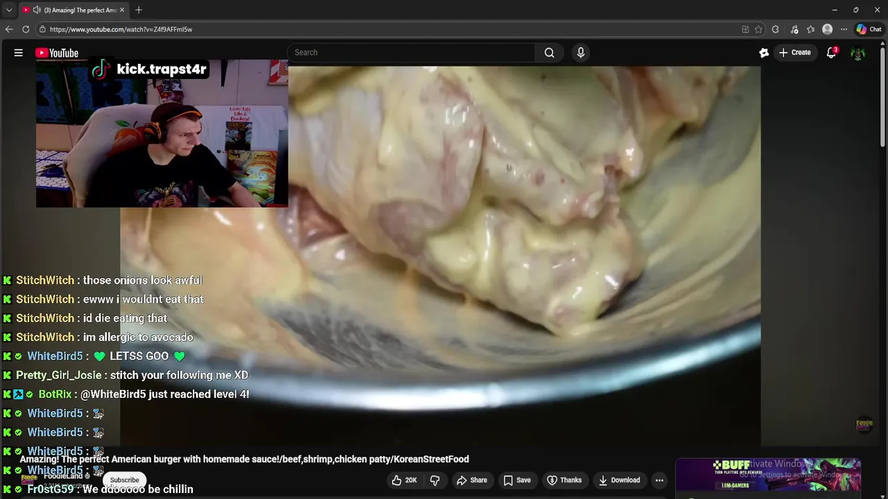The height and width of the screenshot is (499, 888).
Task: Save the video to a playlist
Action: [x=517, y=480]
